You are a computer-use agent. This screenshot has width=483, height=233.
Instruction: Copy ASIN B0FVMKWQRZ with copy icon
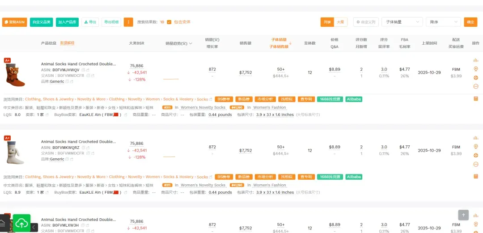(x=83, y=148)
